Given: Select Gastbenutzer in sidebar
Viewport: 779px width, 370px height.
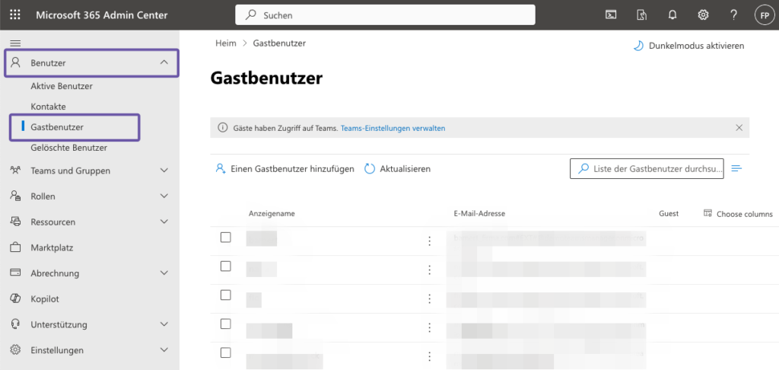Looking at the screenshot, I should click(x=57, y=127).
